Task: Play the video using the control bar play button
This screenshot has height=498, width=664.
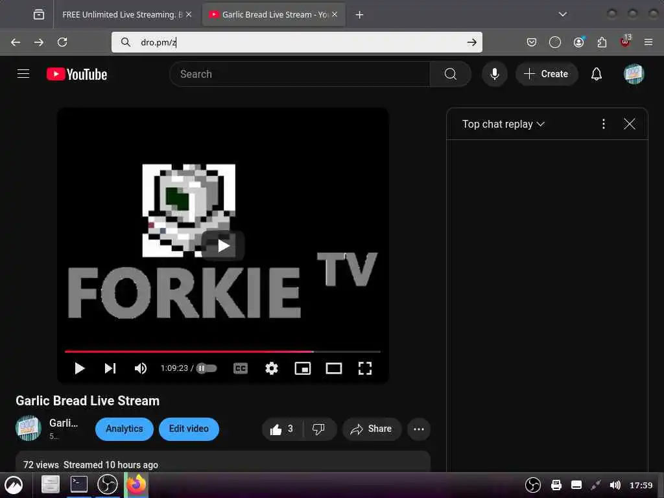Action: 79,368
